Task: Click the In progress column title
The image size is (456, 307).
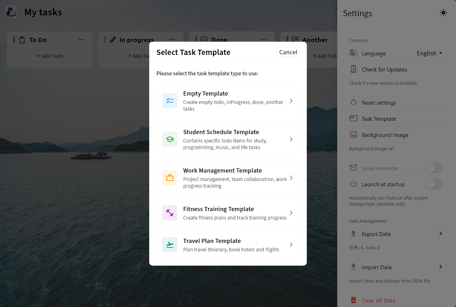Action: point(137,40)
